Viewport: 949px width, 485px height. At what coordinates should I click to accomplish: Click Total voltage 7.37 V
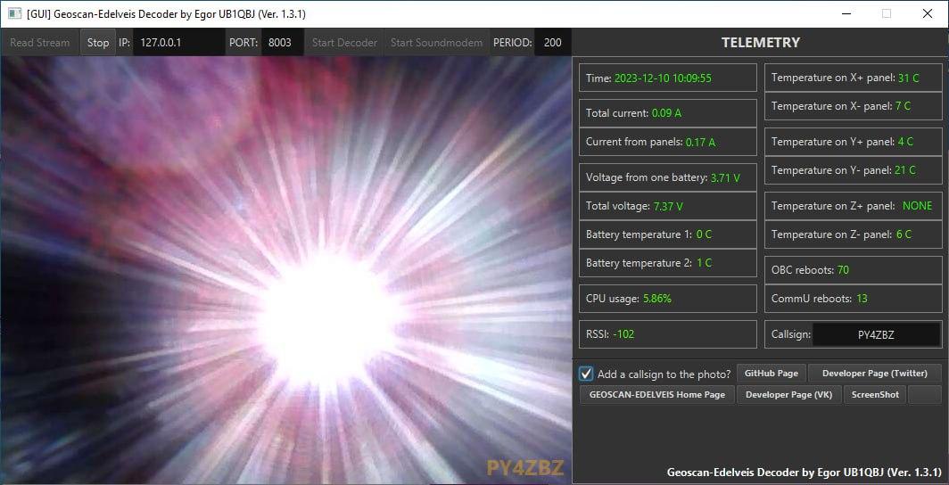coord(668,206)
